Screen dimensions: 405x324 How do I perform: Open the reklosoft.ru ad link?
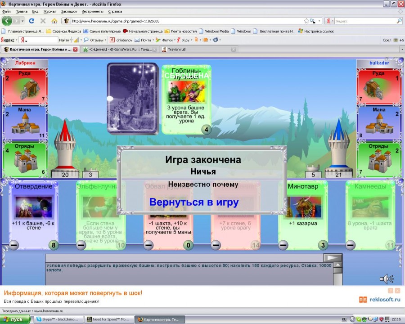pyautogui.click(x=380, y=299)
